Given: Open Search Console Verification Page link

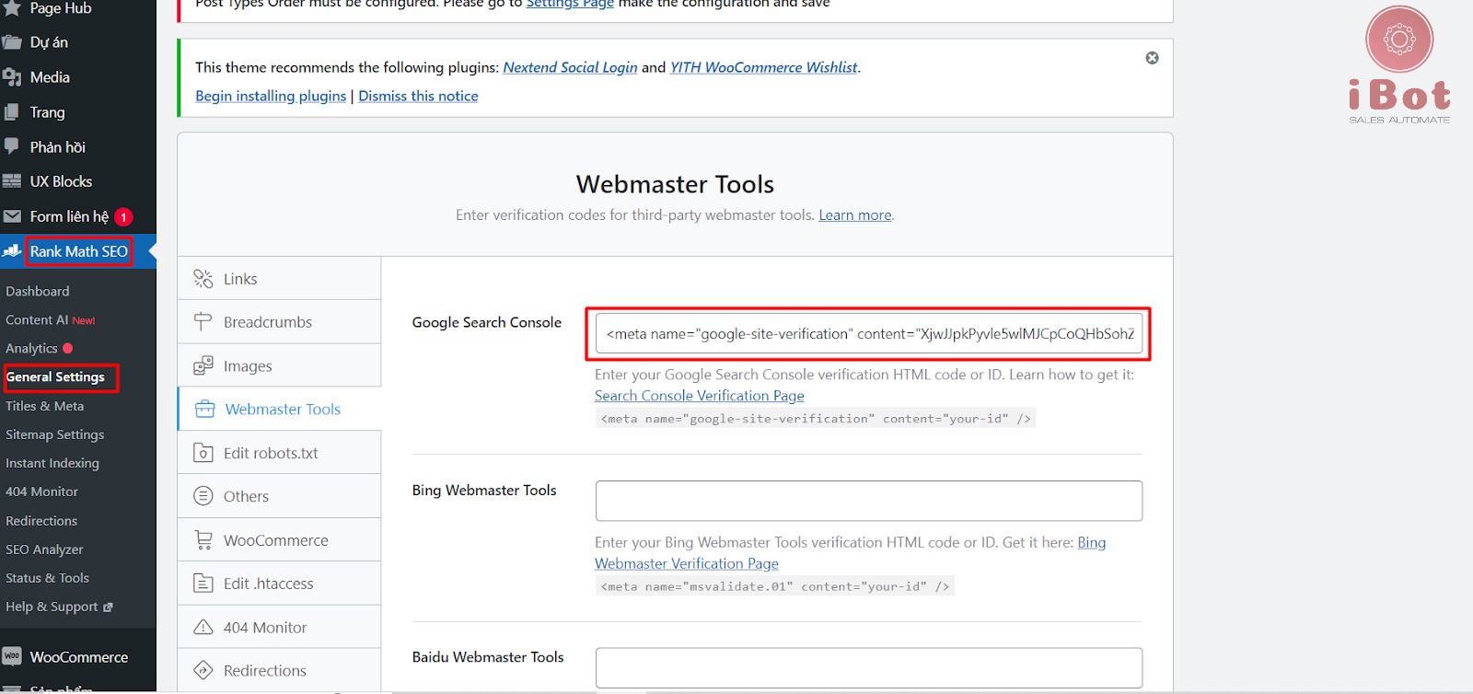Looking at the screenshot, I should (x=700, y=396).
